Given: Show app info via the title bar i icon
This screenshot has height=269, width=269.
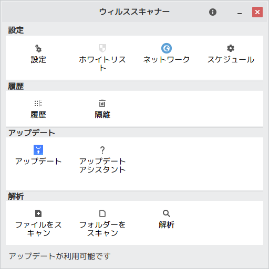Looking at the screenshot, I should [213, 12].
